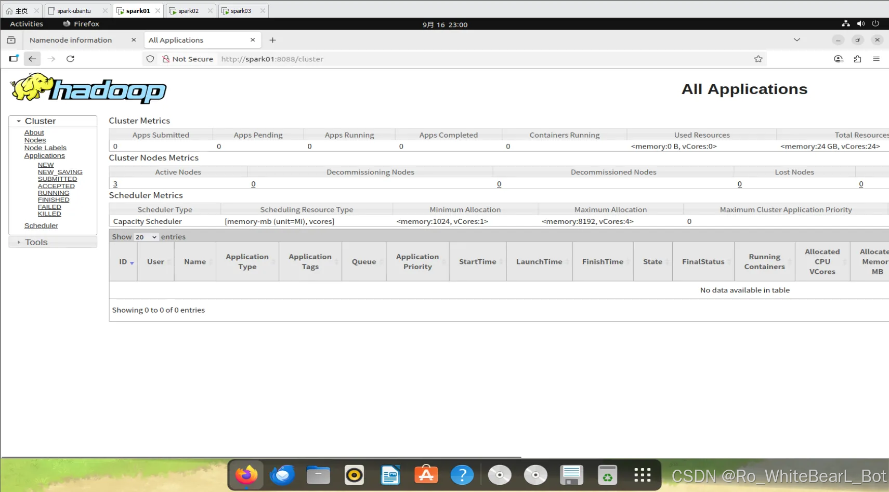Open Ubuntu Software from the dock
Image resolution: width=889 pixels, height=492 pixels.
[426, 474]
